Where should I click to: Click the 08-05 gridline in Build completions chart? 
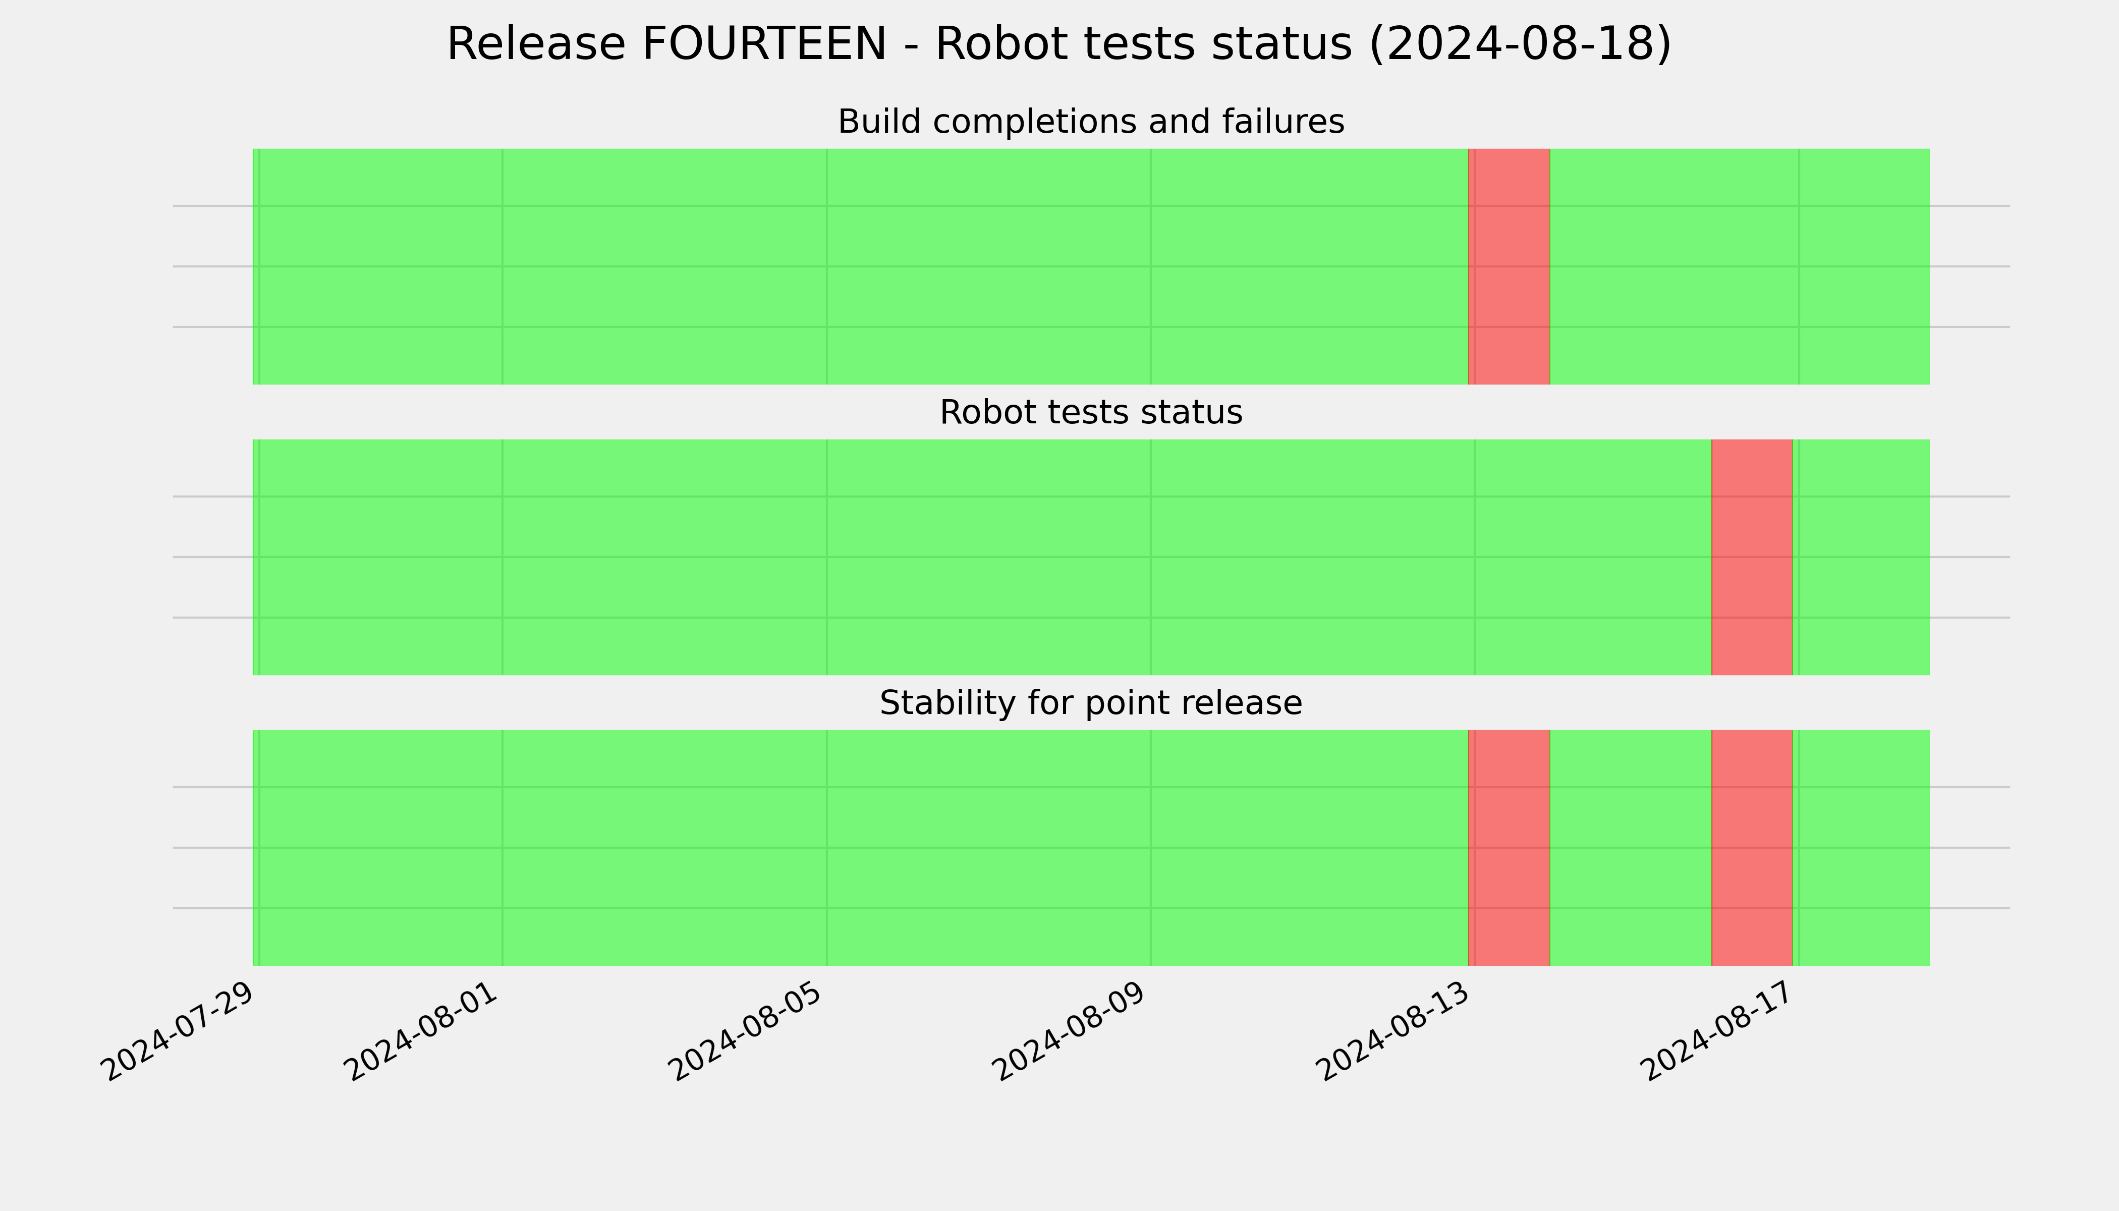tap(826, 266)
